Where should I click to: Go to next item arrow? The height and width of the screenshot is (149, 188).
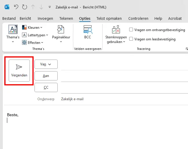(41, 7)
